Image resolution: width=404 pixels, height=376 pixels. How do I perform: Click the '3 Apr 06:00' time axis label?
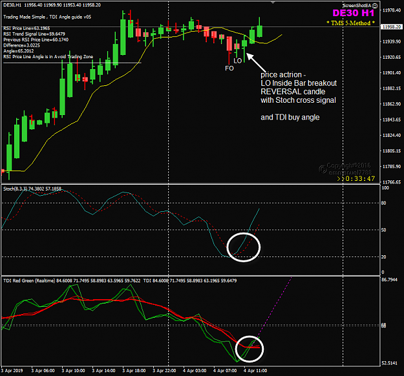(x=43, y=371)
